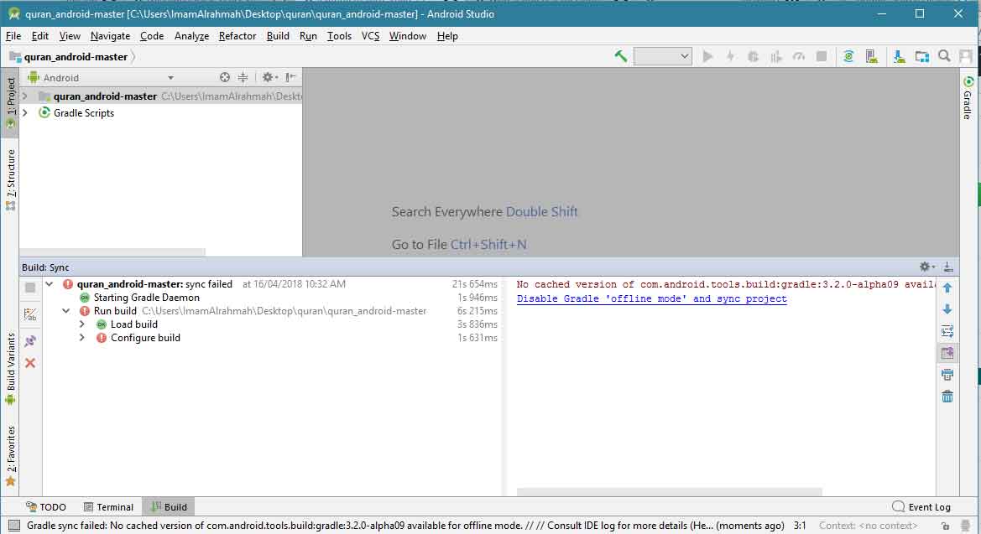Click the Attach debugger gauge icon
The height and width of the screenshot is (534, 981).
[x=799, y=57]
